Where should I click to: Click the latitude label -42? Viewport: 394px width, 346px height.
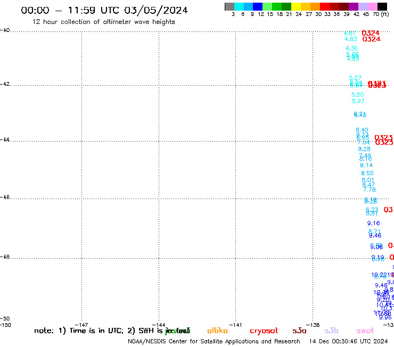pos(5,84)
